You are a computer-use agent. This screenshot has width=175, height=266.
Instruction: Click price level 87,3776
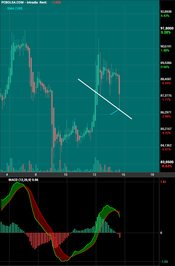(x=166, y=96)
